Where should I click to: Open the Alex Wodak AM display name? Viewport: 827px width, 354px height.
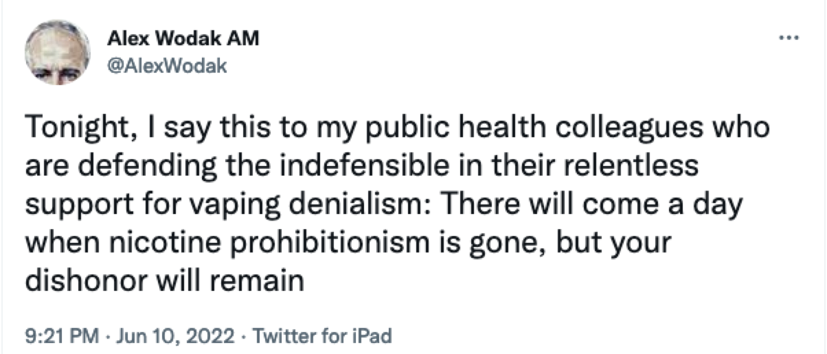[183, 39]
